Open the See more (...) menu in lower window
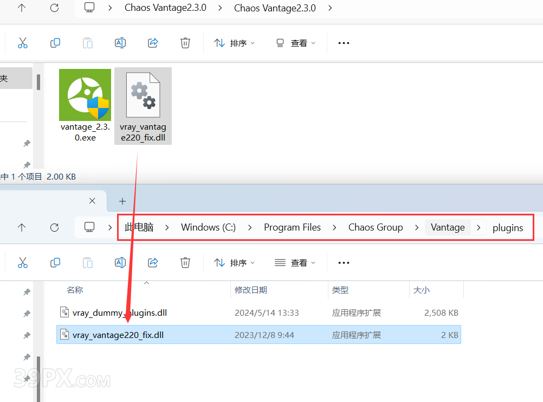543x402 pixels. click(x=344, y=263)
